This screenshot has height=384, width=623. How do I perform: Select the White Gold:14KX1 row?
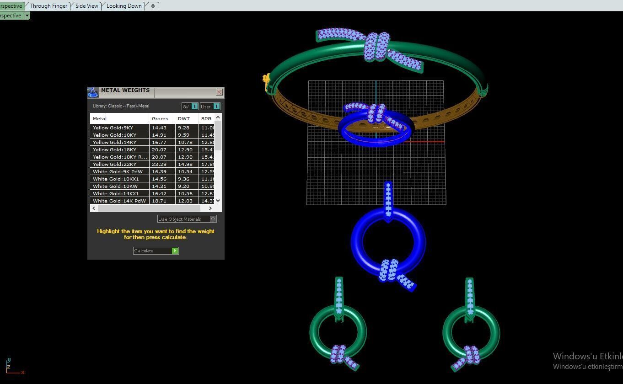click(x=152, y=193)
